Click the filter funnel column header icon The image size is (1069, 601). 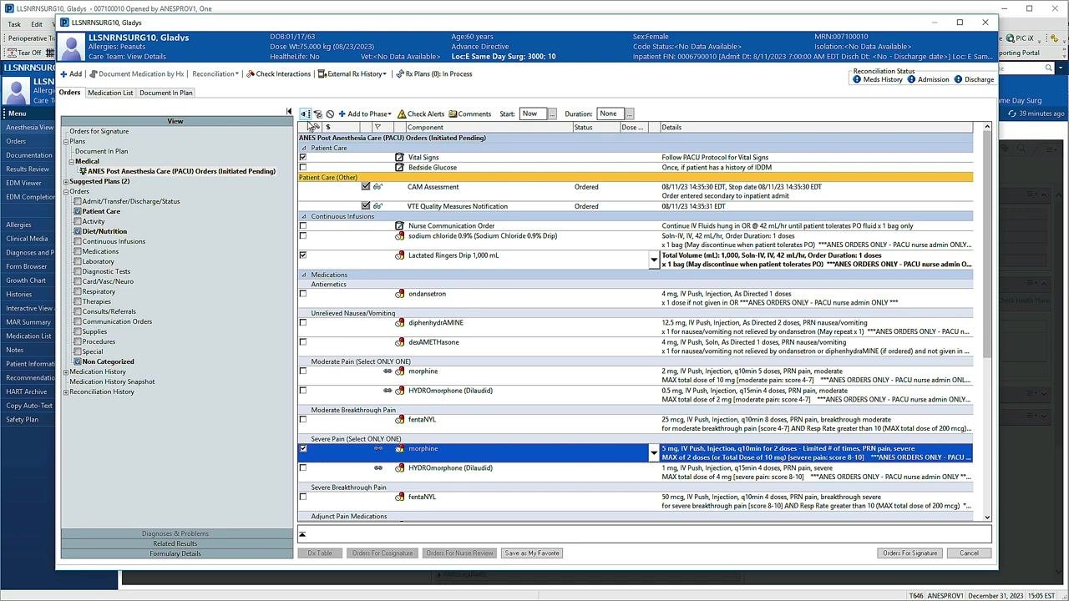pos(377,128)
